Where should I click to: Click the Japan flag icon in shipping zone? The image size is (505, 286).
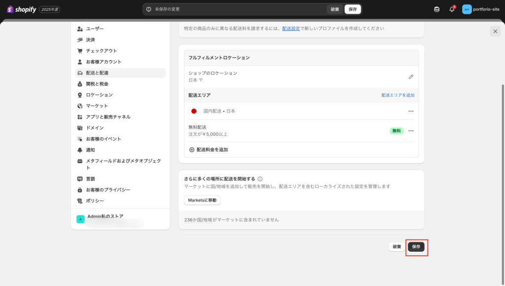click(194, 111)
